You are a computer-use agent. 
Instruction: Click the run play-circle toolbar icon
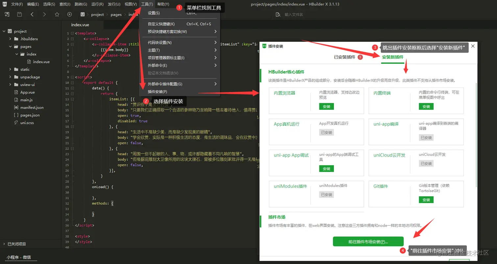click(x=69, y=14)
